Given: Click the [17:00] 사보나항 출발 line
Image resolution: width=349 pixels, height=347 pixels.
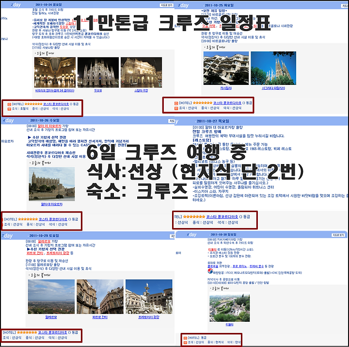Looking at the screenshot, I should tap(46, 48).
